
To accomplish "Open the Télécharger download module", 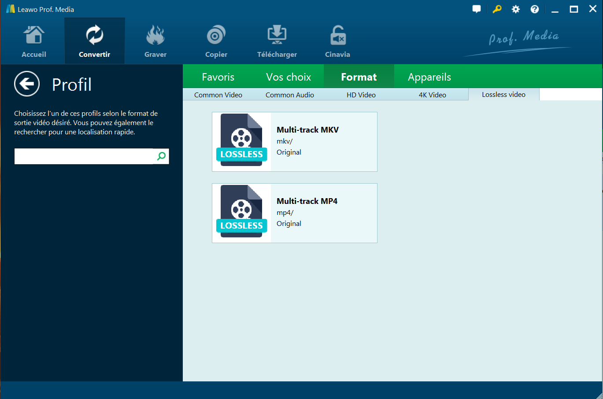I will pos(277,41).
